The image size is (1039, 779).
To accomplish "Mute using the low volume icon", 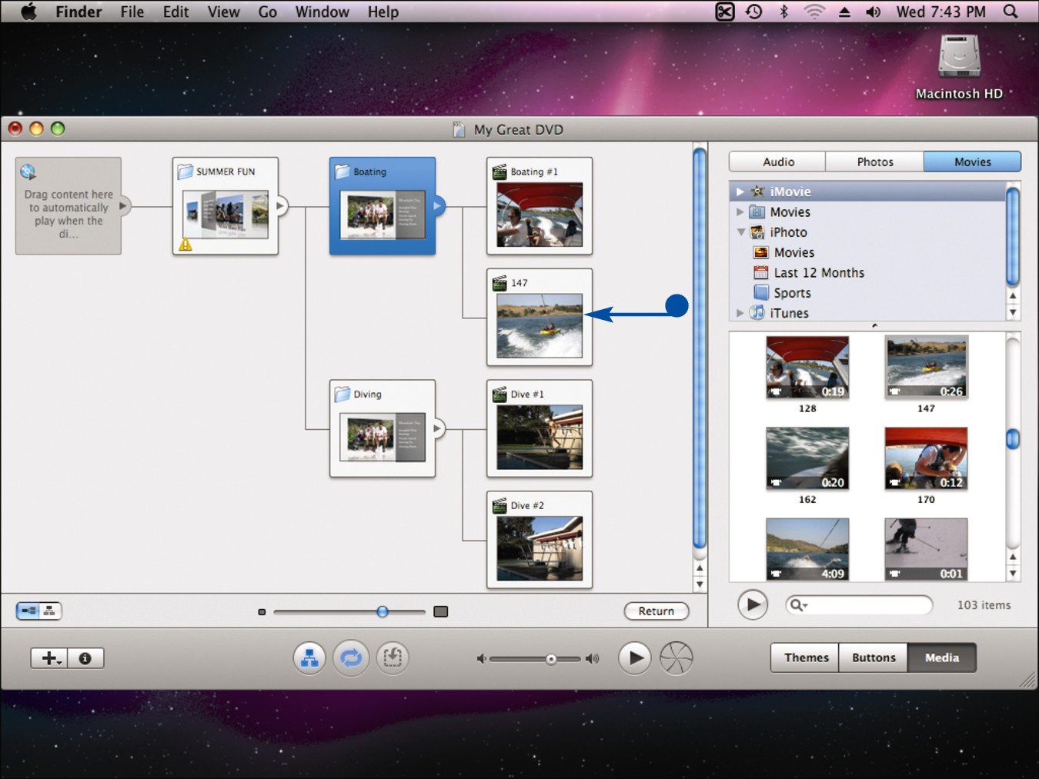I will [x=481, y=659].
